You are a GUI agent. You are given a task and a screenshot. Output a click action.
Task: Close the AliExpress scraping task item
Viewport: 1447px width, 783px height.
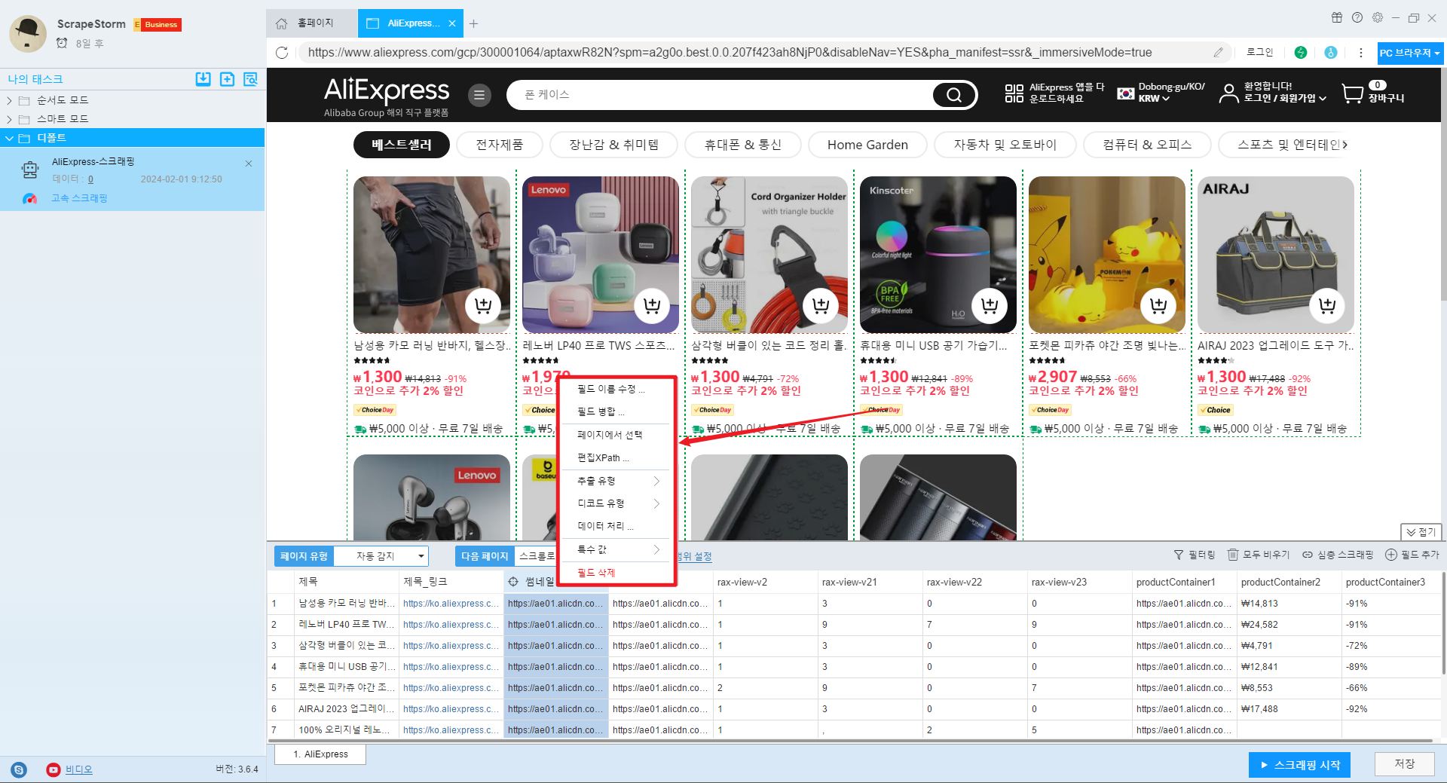[x=249, y=164]
